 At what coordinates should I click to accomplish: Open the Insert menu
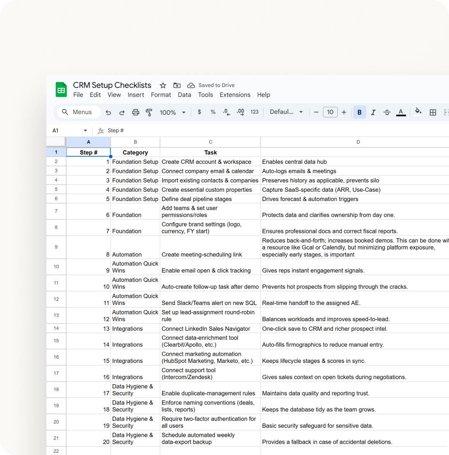coord(135,95)
